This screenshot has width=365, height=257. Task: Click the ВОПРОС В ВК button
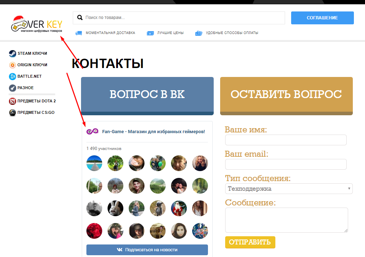click(x=147, y=96)
